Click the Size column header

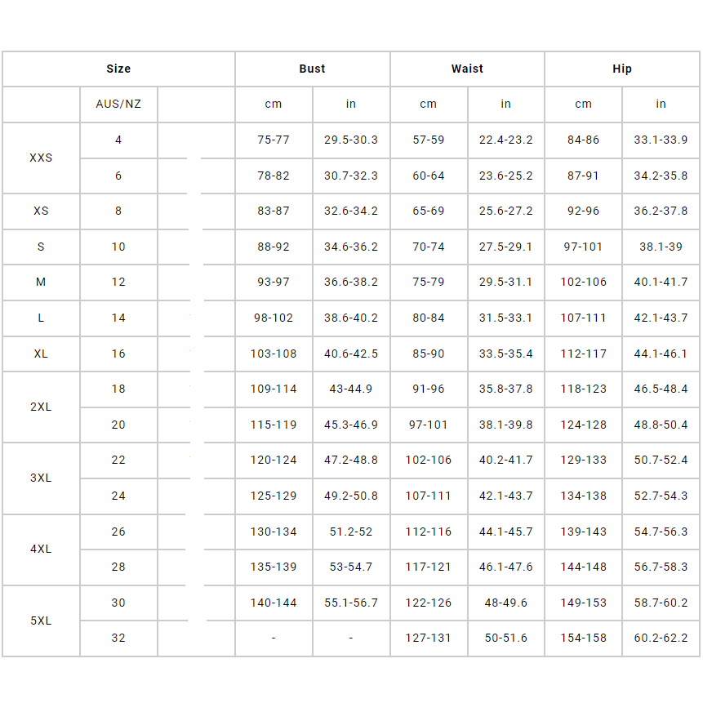pyautogui.click(x=118, y=69)
